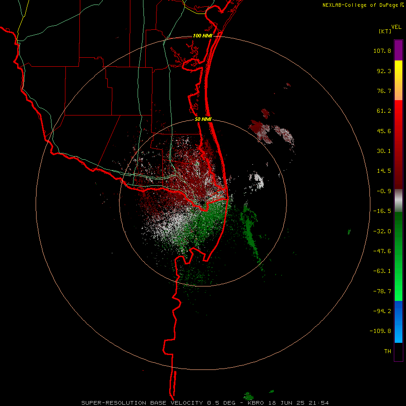Click the -0.9 legend value

(384, 191)
